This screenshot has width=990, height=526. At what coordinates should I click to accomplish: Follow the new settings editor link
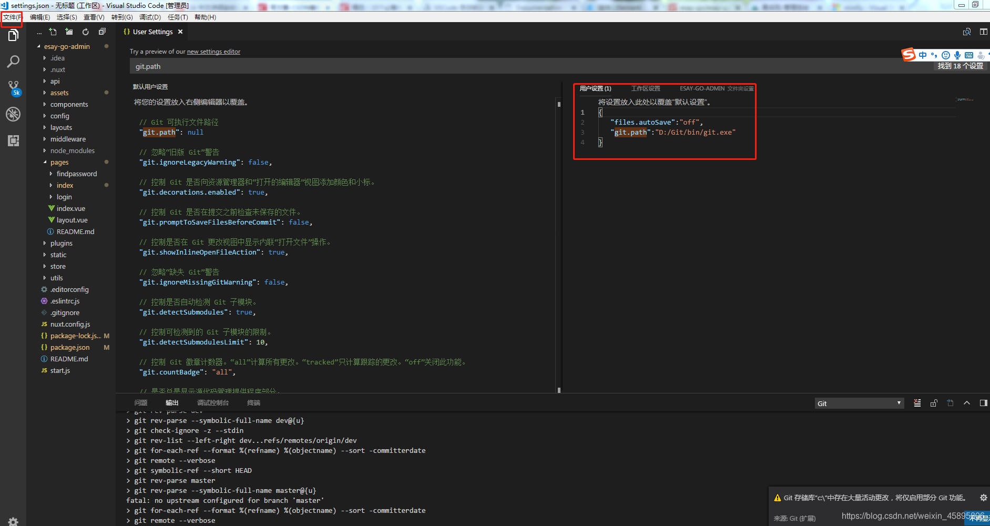213,52
